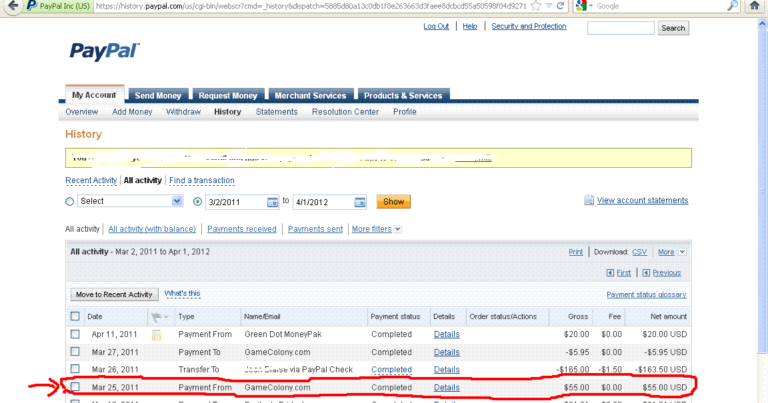Image resolution: width=768 pixels, height=403 pixels.
Task: Go to the Overview submenu
Action: click(x=82, y=112)
